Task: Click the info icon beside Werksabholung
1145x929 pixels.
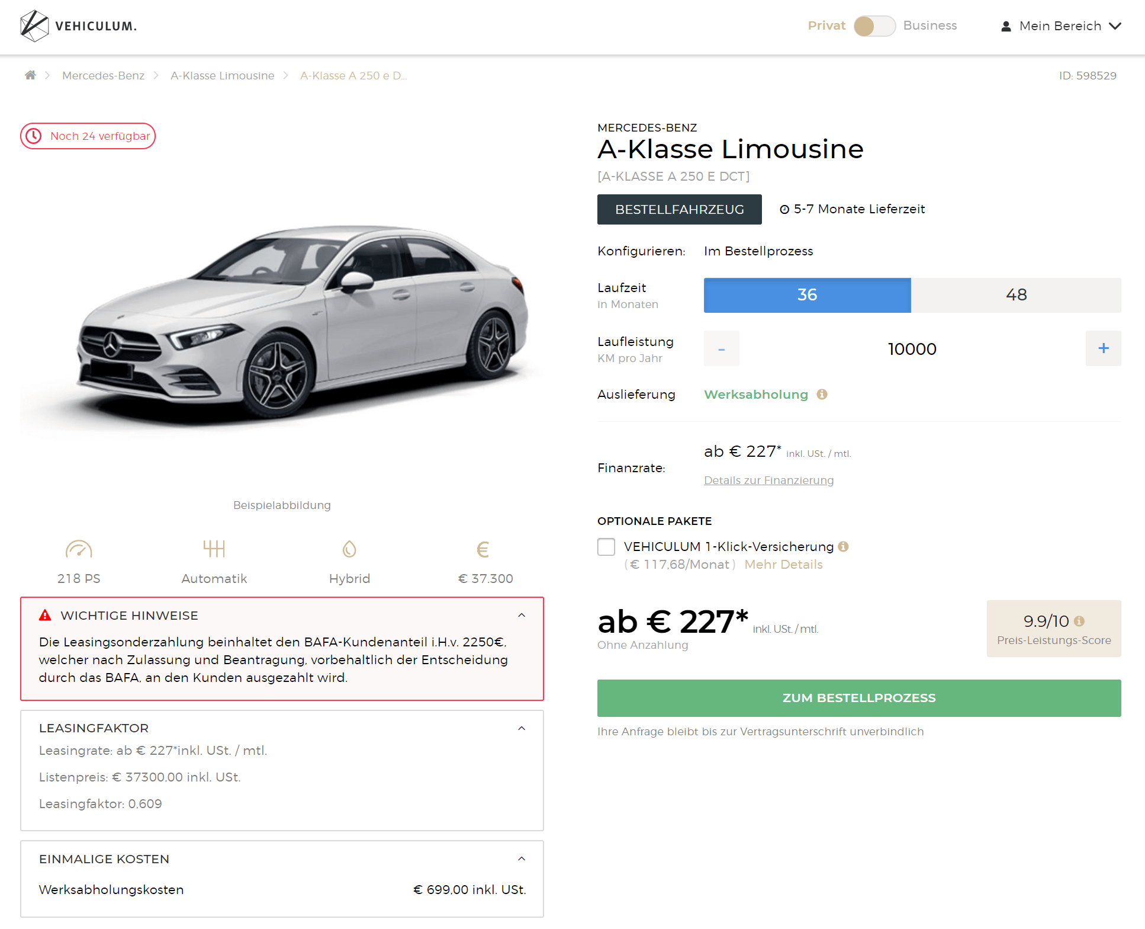Action: pyautogui.click(x=822, y=394)
